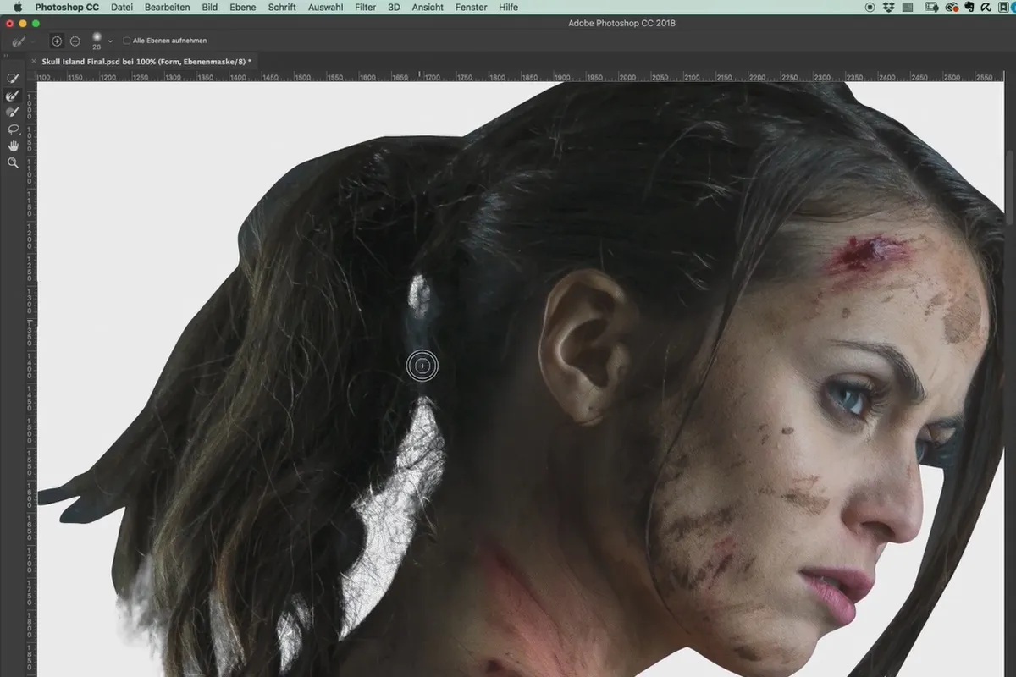Click the horizontal ruler at 2000
The width and height of the screenshot is (1016, 677).
[627, 77]
